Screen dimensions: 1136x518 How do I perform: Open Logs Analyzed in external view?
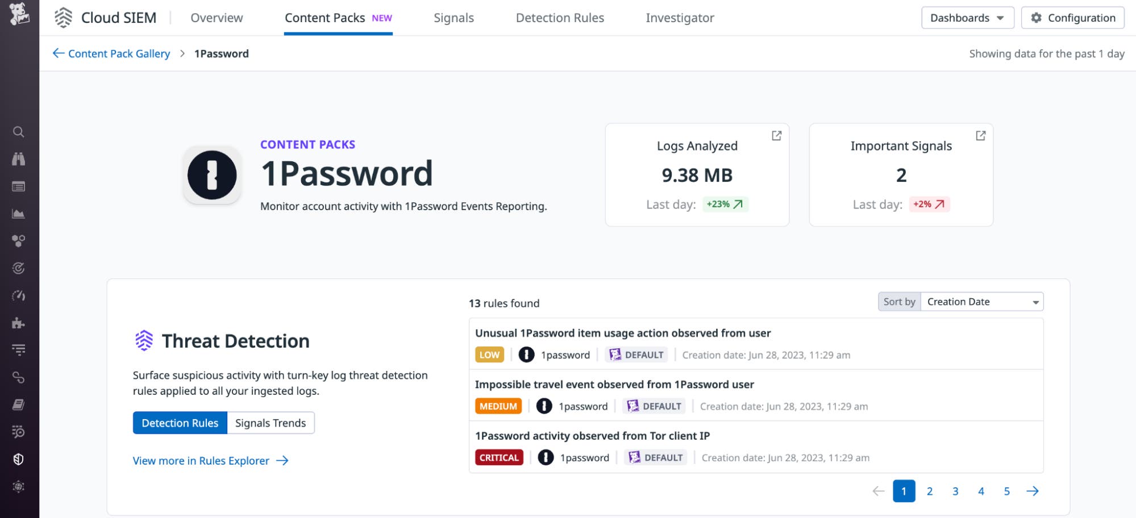point(777,135)
